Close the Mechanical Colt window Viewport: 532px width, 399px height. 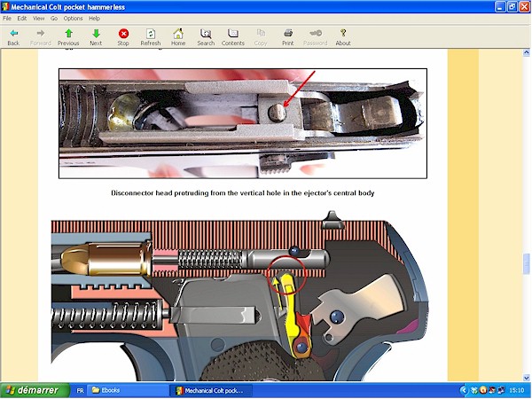coord(524,7)
